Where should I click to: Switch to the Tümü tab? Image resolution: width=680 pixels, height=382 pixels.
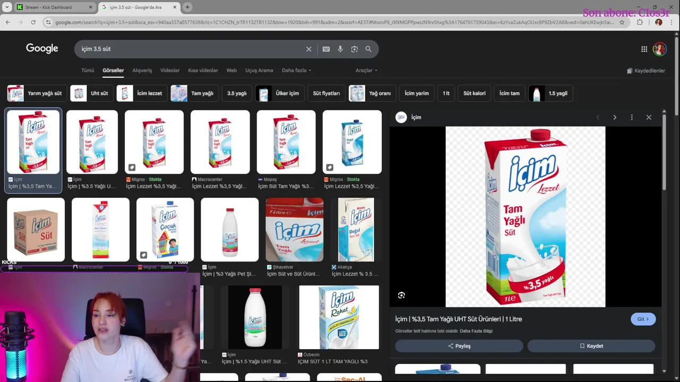tap(88, 71)
